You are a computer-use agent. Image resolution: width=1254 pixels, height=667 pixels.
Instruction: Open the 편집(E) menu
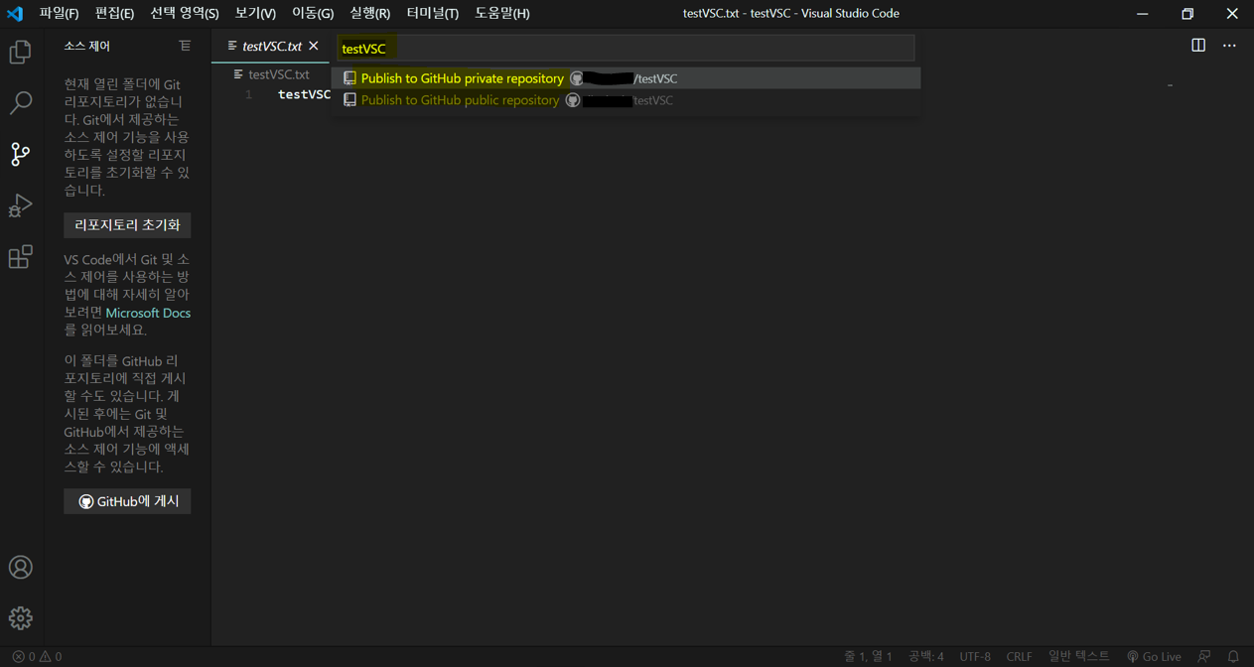(x=114, y=13)
